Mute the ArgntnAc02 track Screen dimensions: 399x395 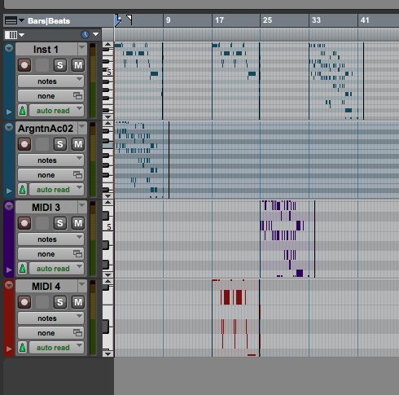78,144
